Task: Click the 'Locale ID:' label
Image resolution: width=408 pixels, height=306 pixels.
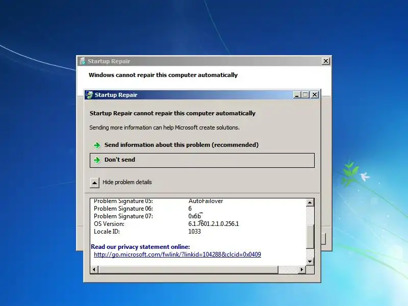Action: [x=107, y=232]
